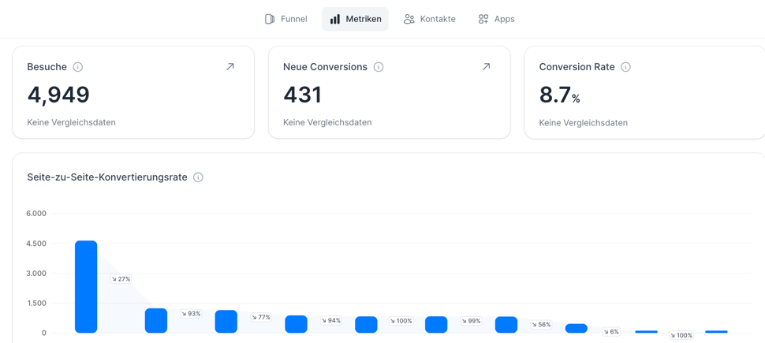Click the 6% conversion label
The height and width of the screenshot is (343, 765).
[x=611, y=332]
